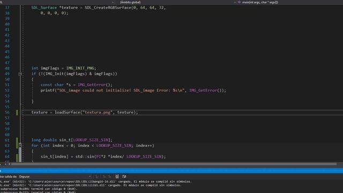Click the go to previous message icon
The width and height of the screenshot is (343, 193).
coord(104,176)
